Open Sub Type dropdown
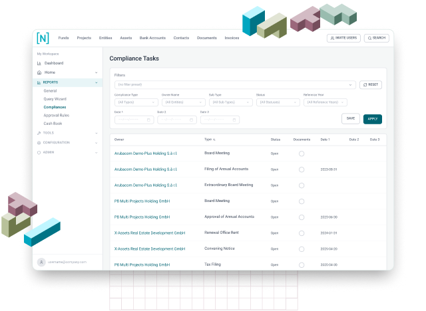The height and width of the screenshot is (311, 426). (x=231, y=102)
